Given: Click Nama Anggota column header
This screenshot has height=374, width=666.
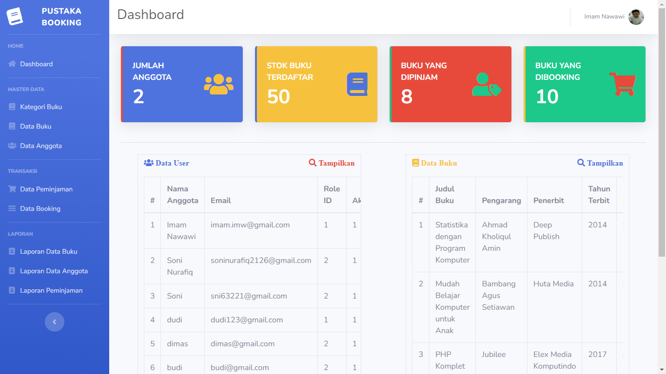Looking at the screenshot, I should tap(182, 195).
